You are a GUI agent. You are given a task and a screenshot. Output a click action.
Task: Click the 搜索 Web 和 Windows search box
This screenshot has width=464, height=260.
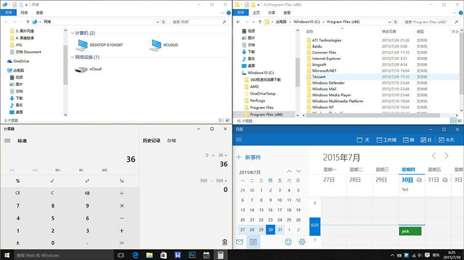tap(58, 255)
